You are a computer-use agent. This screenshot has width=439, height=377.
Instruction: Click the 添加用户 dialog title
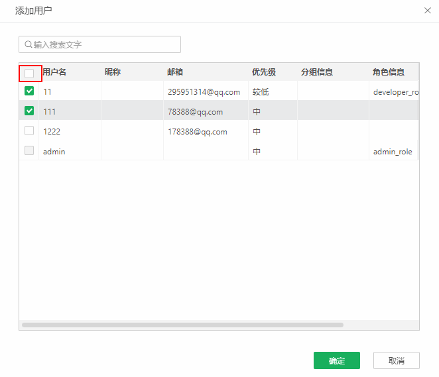pyautogui.click(x=34, y=11)
